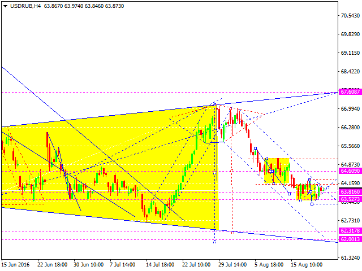The height and width of the screenshot is (271, 362).
Task: Select the 5 Aug 18:00 time axis label
Action: coord(269,265)
